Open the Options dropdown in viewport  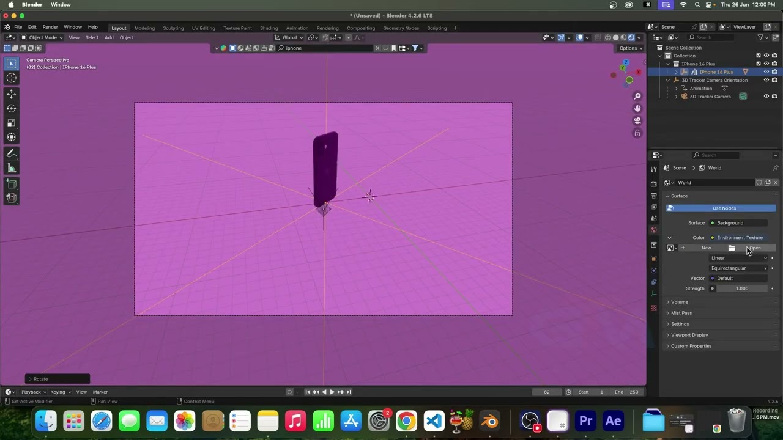tap(630, 48)
